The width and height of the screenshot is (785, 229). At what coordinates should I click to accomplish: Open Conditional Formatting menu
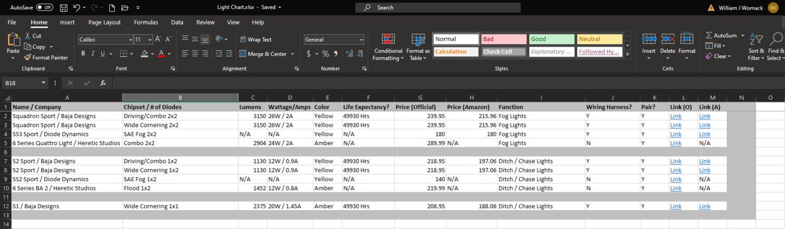pyautogui.click(x=388, y=47)
